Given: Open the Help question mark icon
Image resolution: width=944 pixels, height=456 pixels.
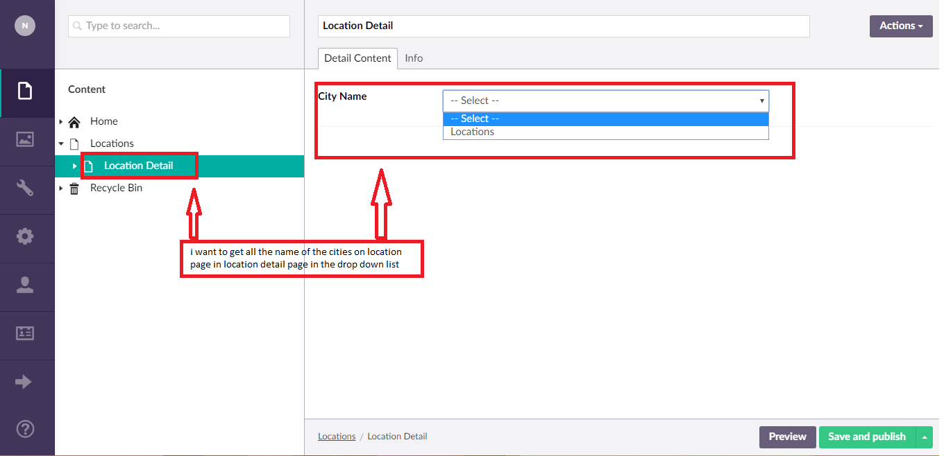Looking at the screenshot, I should pos(25,428).
